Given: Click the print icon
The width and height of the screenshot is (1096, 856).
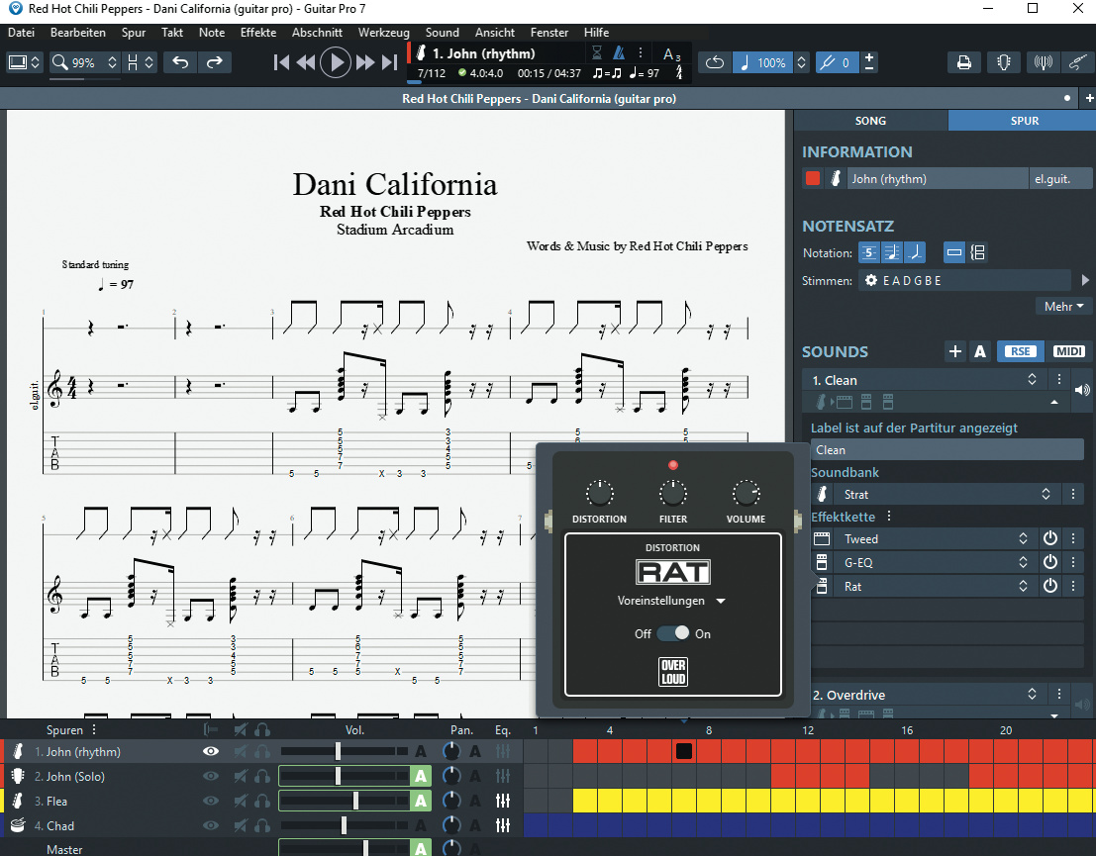Looking at the screenshot, I should click(962, 62).
